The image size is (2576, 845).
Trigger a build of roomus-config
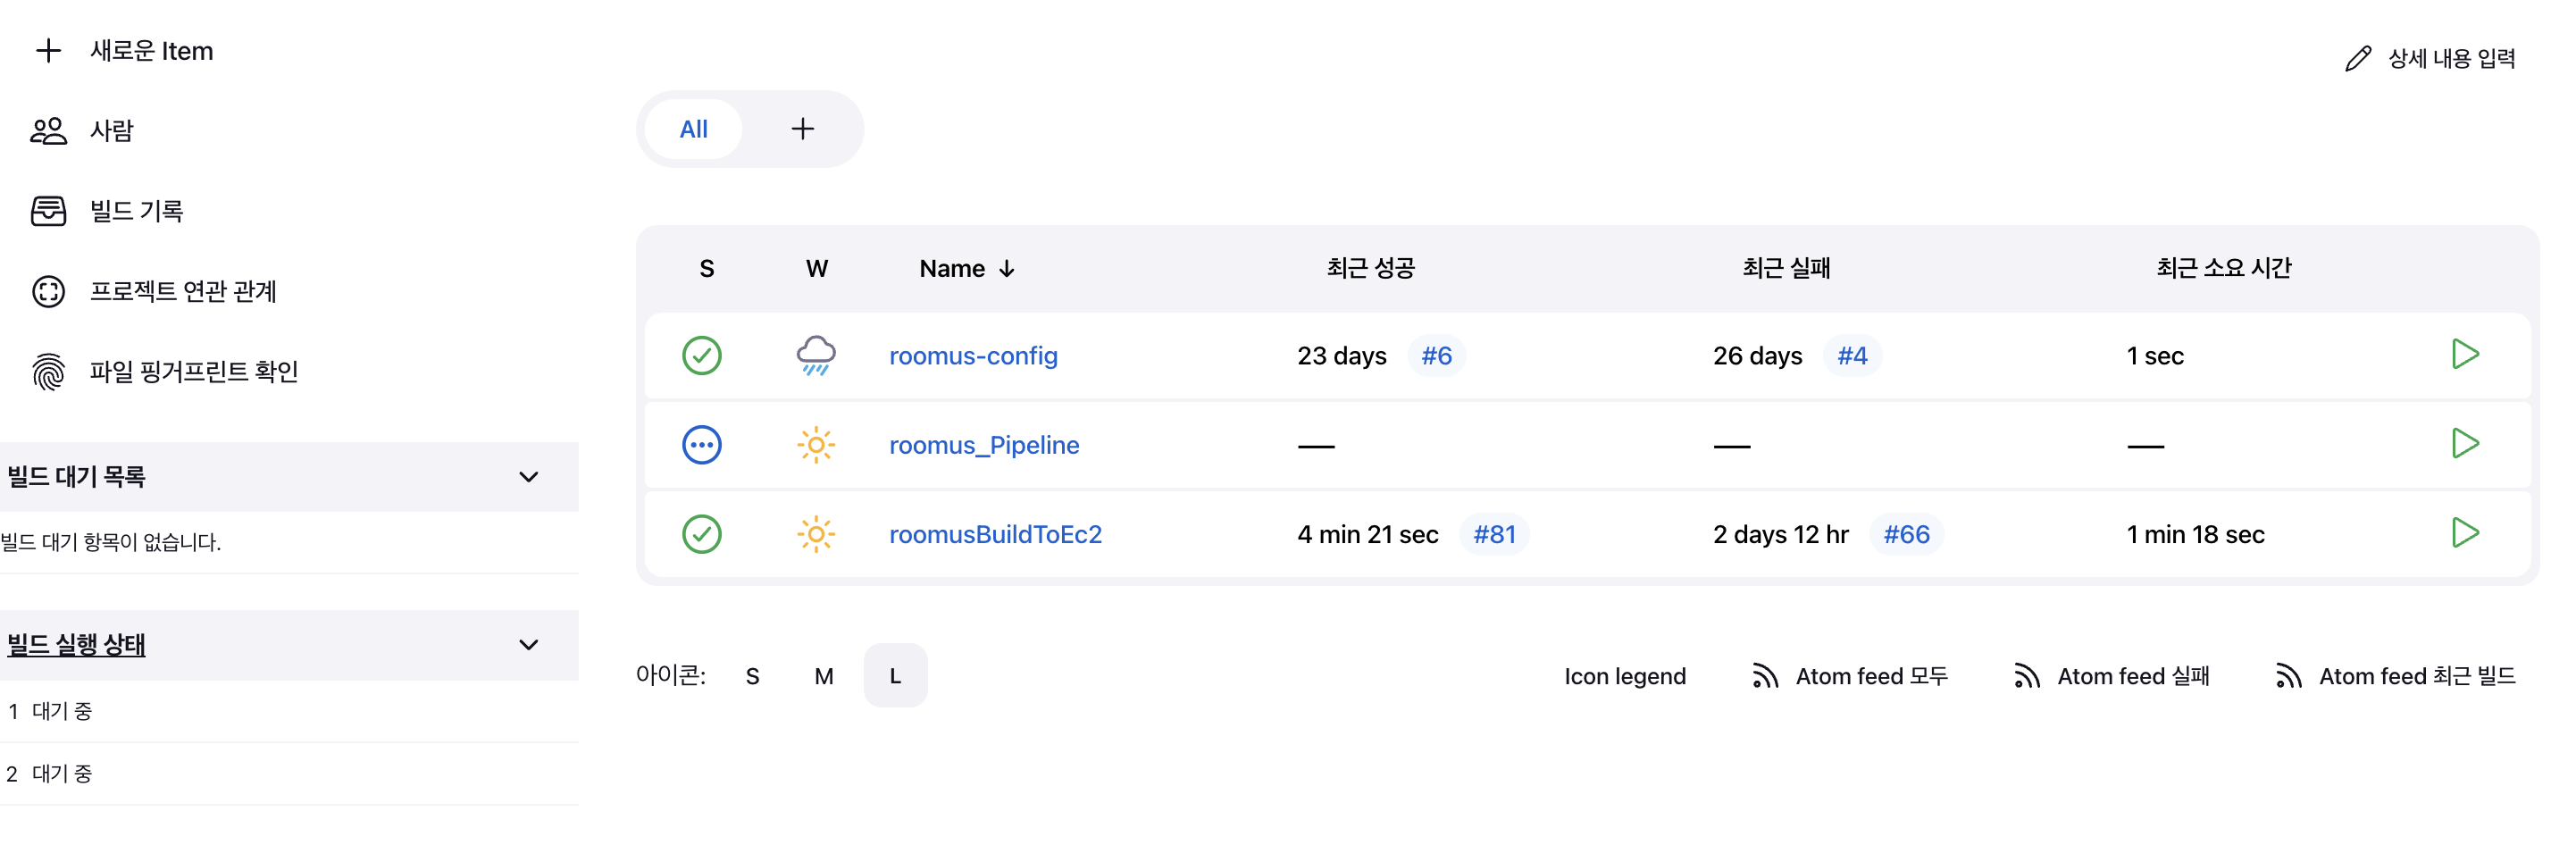click(x=2466, y=355)
